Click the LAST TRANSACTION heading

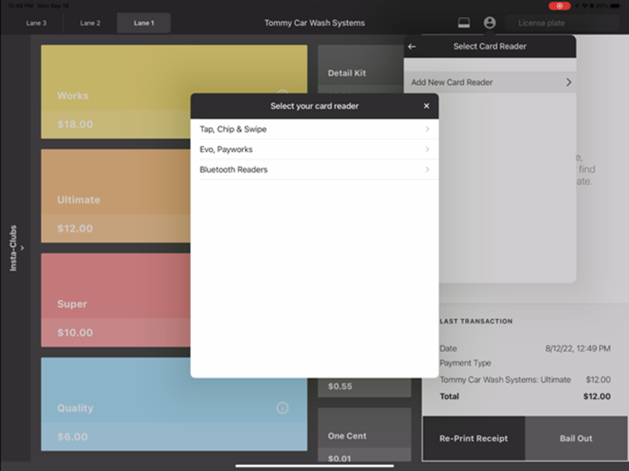coord(476,321)
